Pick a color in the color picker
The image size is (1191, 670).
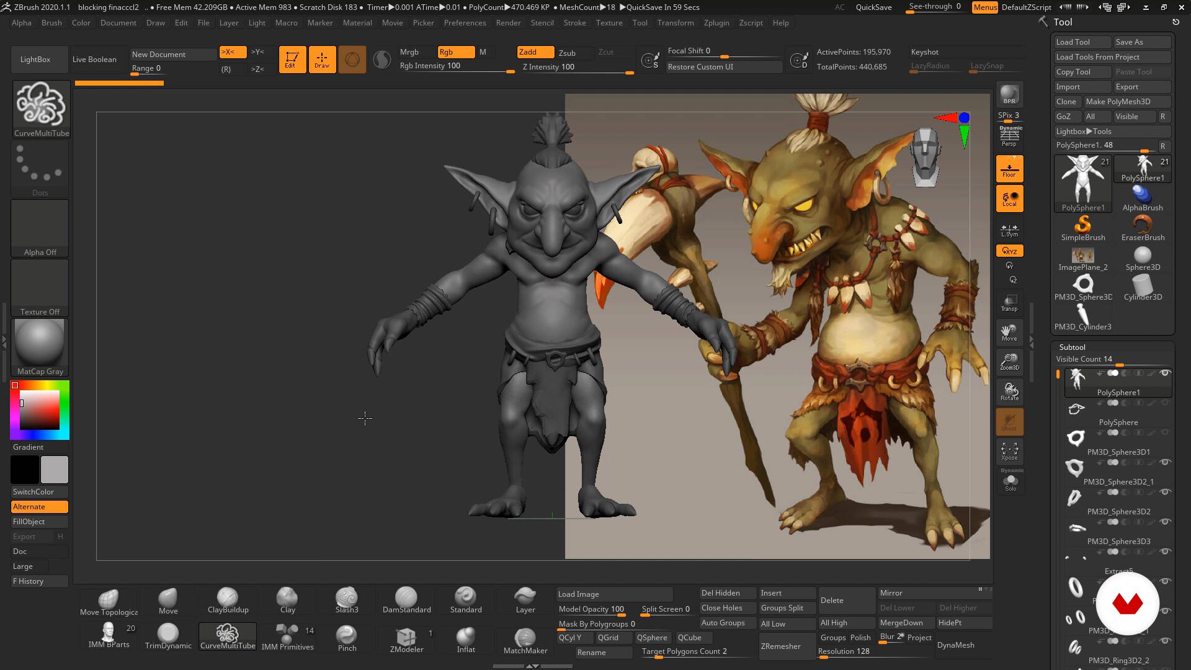(x=40, y=409)
